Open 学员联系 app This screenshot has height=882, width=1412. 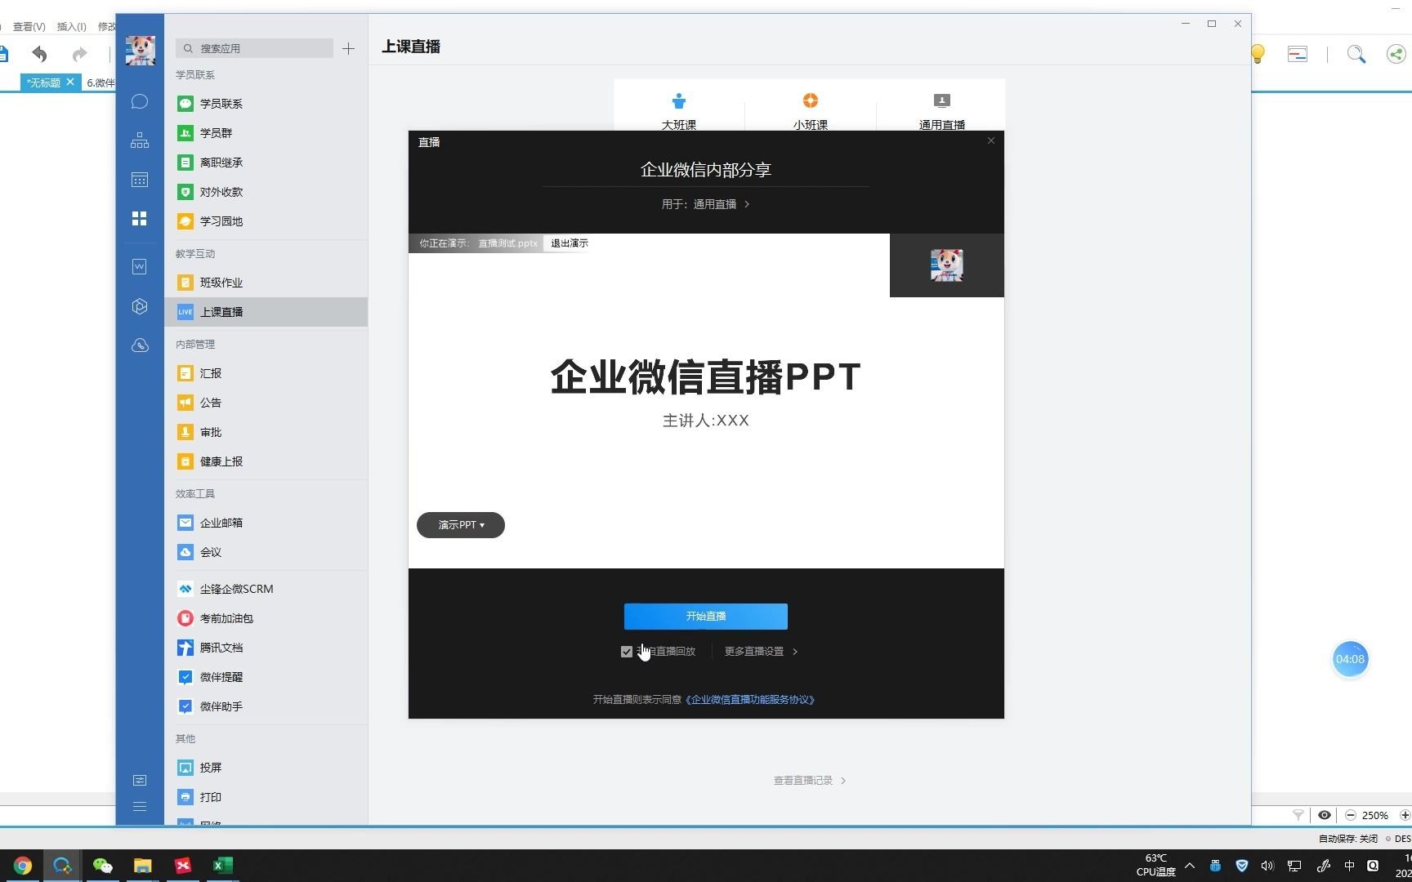click(x=266, y=104)
